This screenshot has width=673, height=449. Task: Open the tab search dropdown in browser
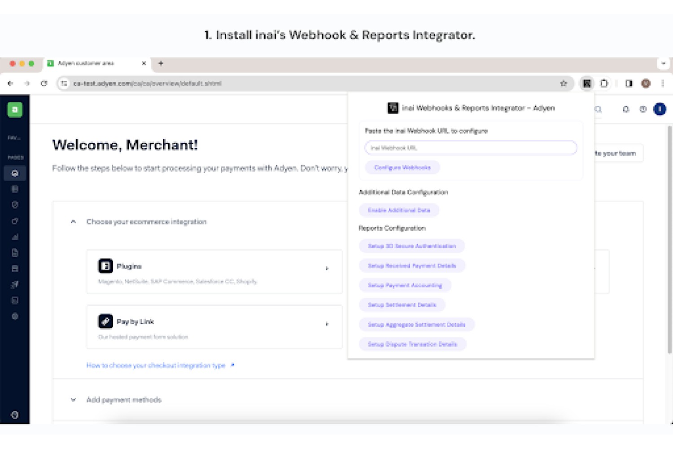[664, 63]
